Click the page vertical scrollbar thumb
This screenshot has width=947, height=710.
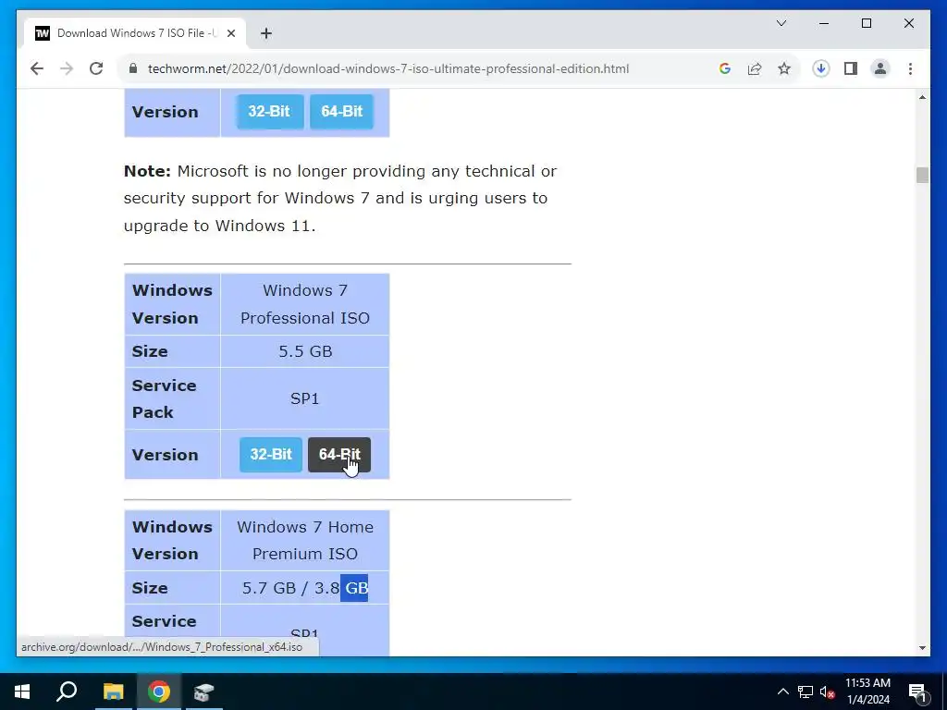pos(922,175)
